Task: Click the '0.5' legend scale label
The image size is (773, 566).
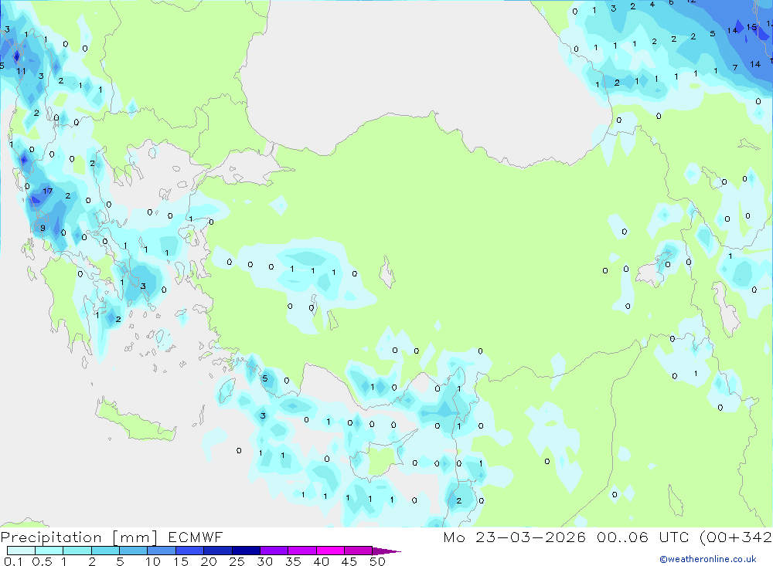Action: pos(42,561)
